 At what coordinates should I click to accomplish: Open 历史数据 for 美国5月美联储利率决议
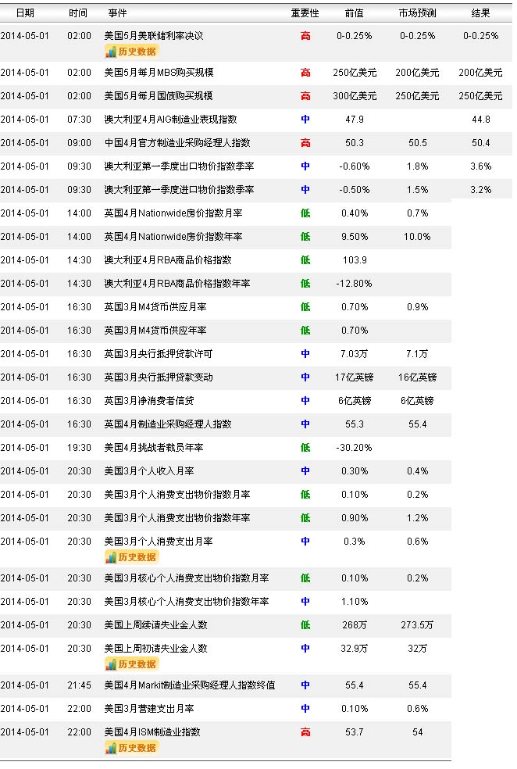click(132, 52)
